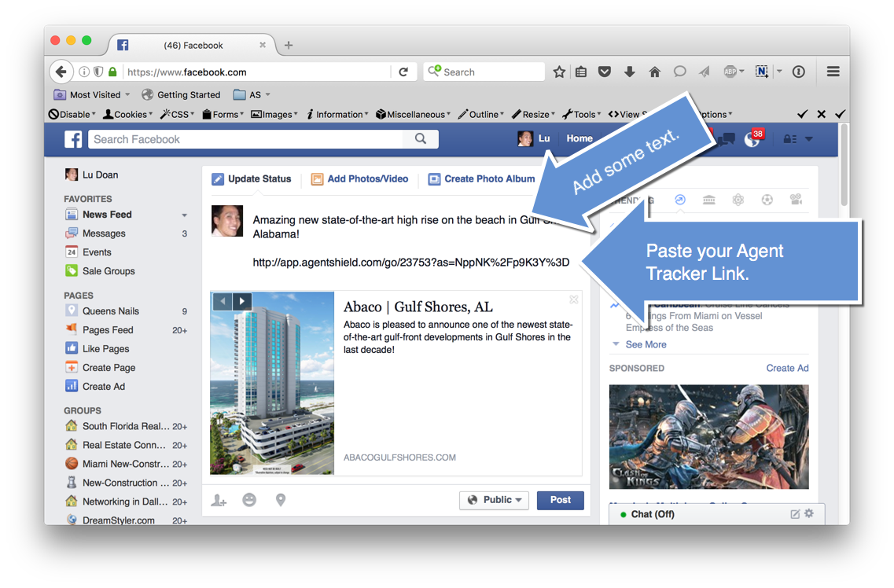Expand the News Feed options arrow
The image size is (894, 588).
point(184,215)
